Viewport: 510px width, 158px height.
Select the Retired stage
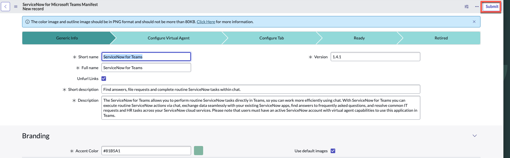pyautogui.click(x=441, y=38)
